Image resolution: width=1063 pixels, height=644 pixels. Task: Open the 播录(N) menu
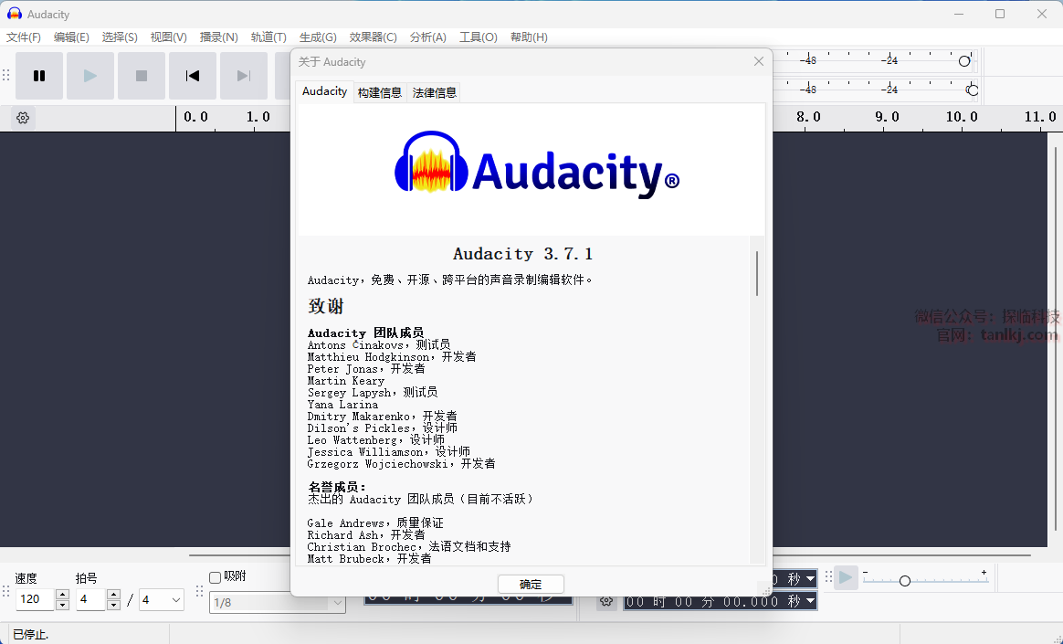click(219, 37)
